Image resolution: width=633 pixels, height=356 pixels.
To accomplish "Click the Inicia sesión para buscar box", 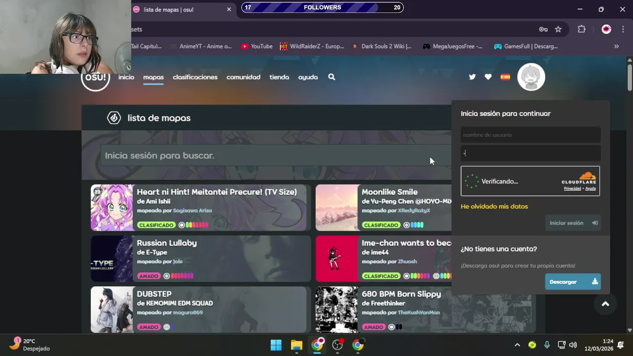I will tap(275, 155).
